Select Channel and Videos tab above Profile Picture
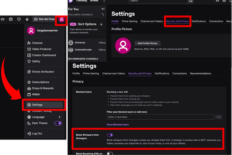Image resolution: width=232 pixels, height=155 pixels. click(152, 21)
